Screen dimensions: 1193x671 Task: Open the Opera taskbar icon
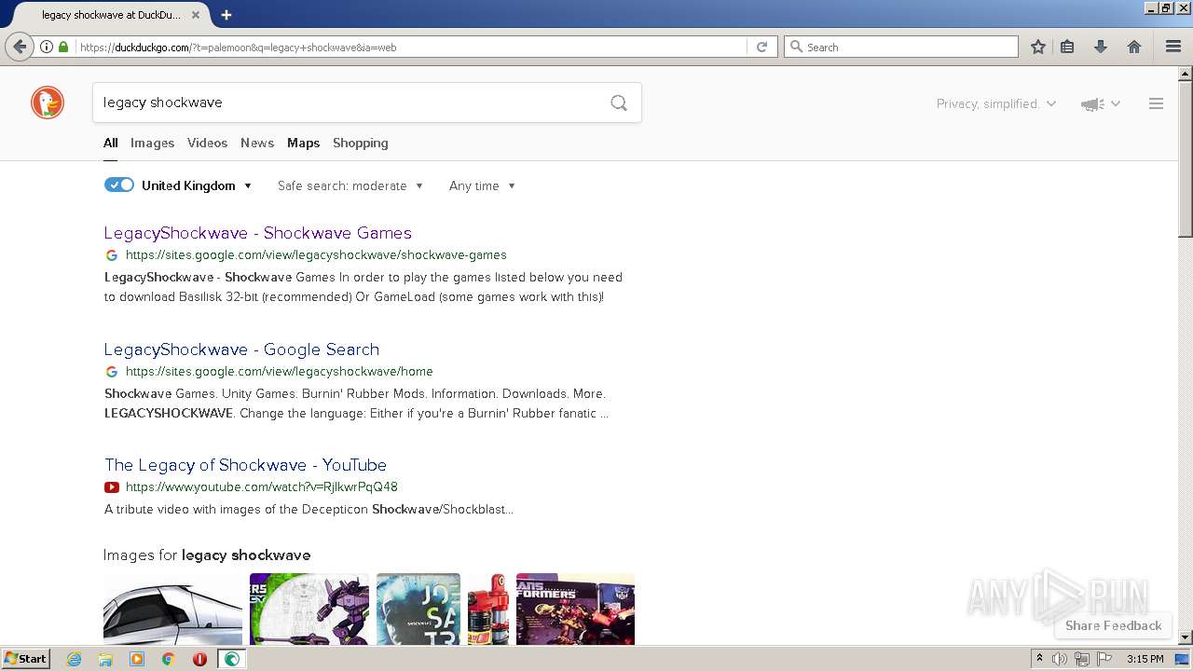pyautogui.click(x=199, y=659)
